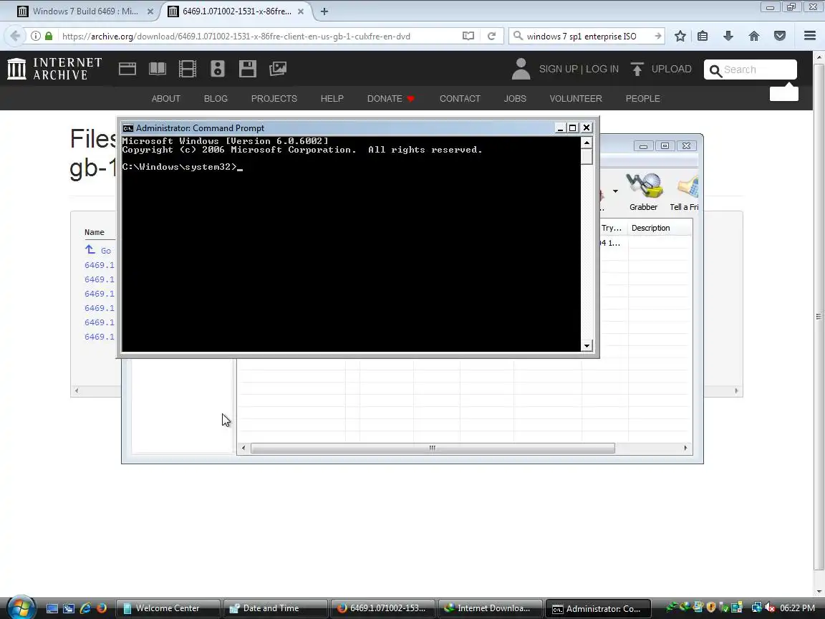Image resolution: width=825 pixels, height=619 pixels.
Task: Launch Firefox from quick launch
Action: pyautogui.click(x=102, y=608)
